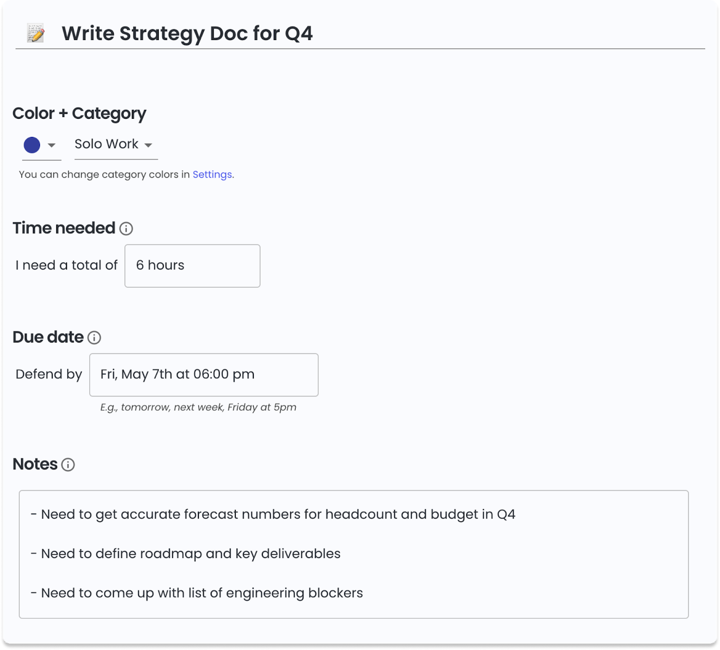Open the Settings link

pyautogui.click(x=212, y=174)
